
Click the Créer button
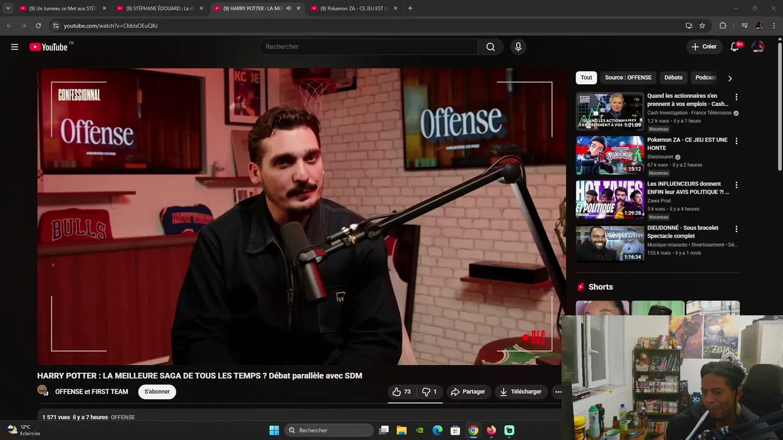pos(703,47)
